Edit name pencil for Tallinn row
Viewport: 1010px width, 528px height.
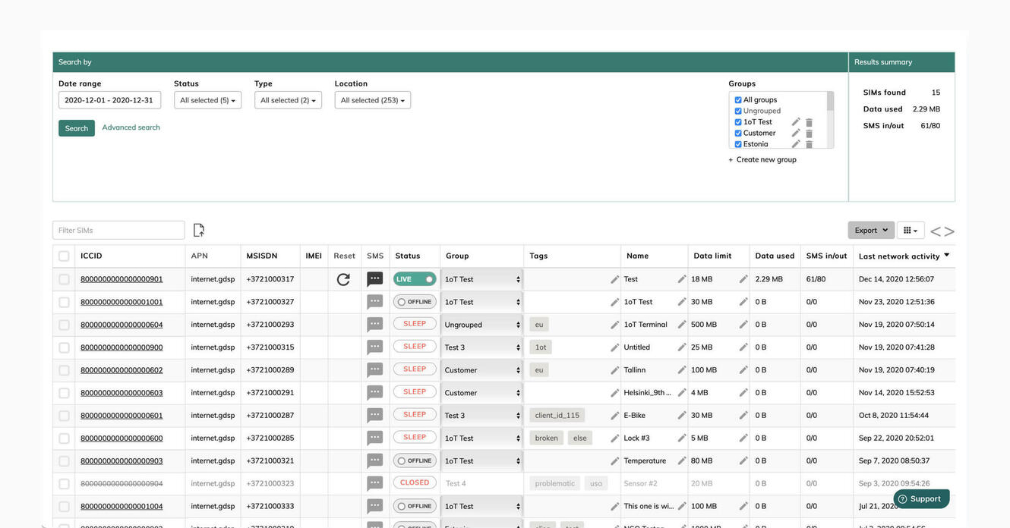[682, 370]
